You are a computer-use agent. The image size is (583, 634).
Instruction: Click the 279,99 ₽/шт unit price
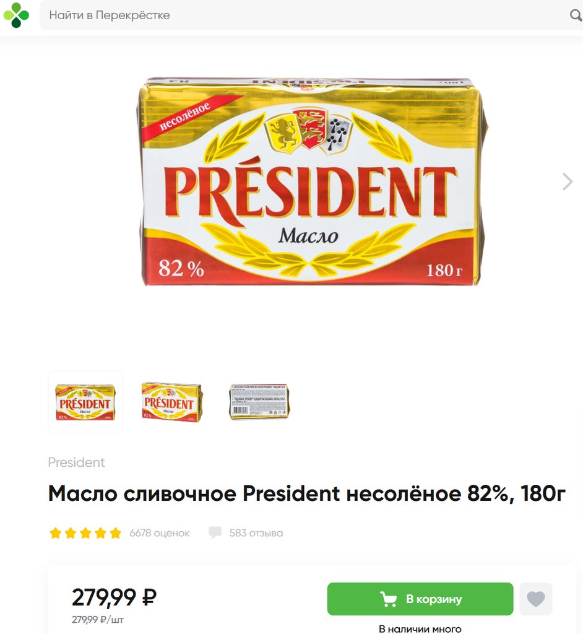[x=98, y=619]
